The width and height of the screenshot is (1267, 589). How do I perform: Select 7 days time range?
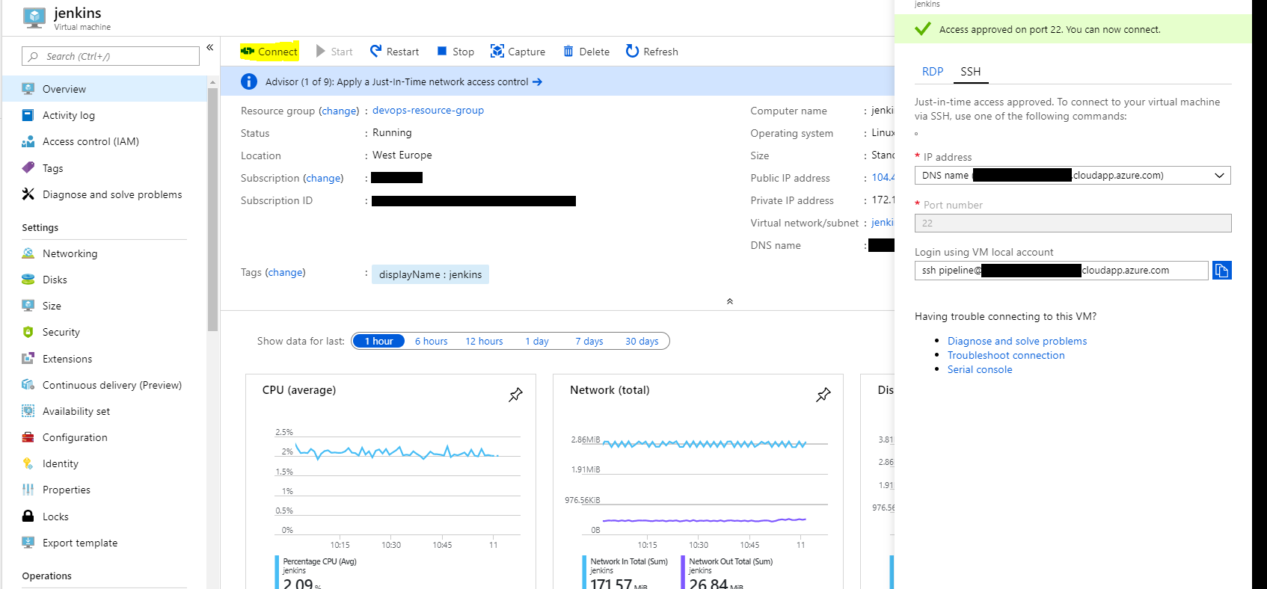pos(589,341)
